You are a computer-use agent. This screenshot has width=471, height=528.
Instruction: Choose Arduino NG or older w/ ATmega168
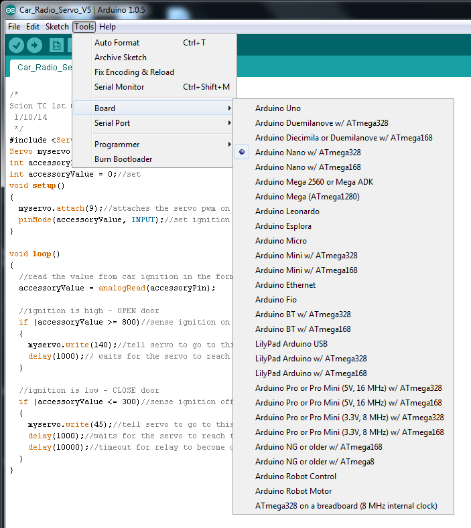click(x=343, y=447)
